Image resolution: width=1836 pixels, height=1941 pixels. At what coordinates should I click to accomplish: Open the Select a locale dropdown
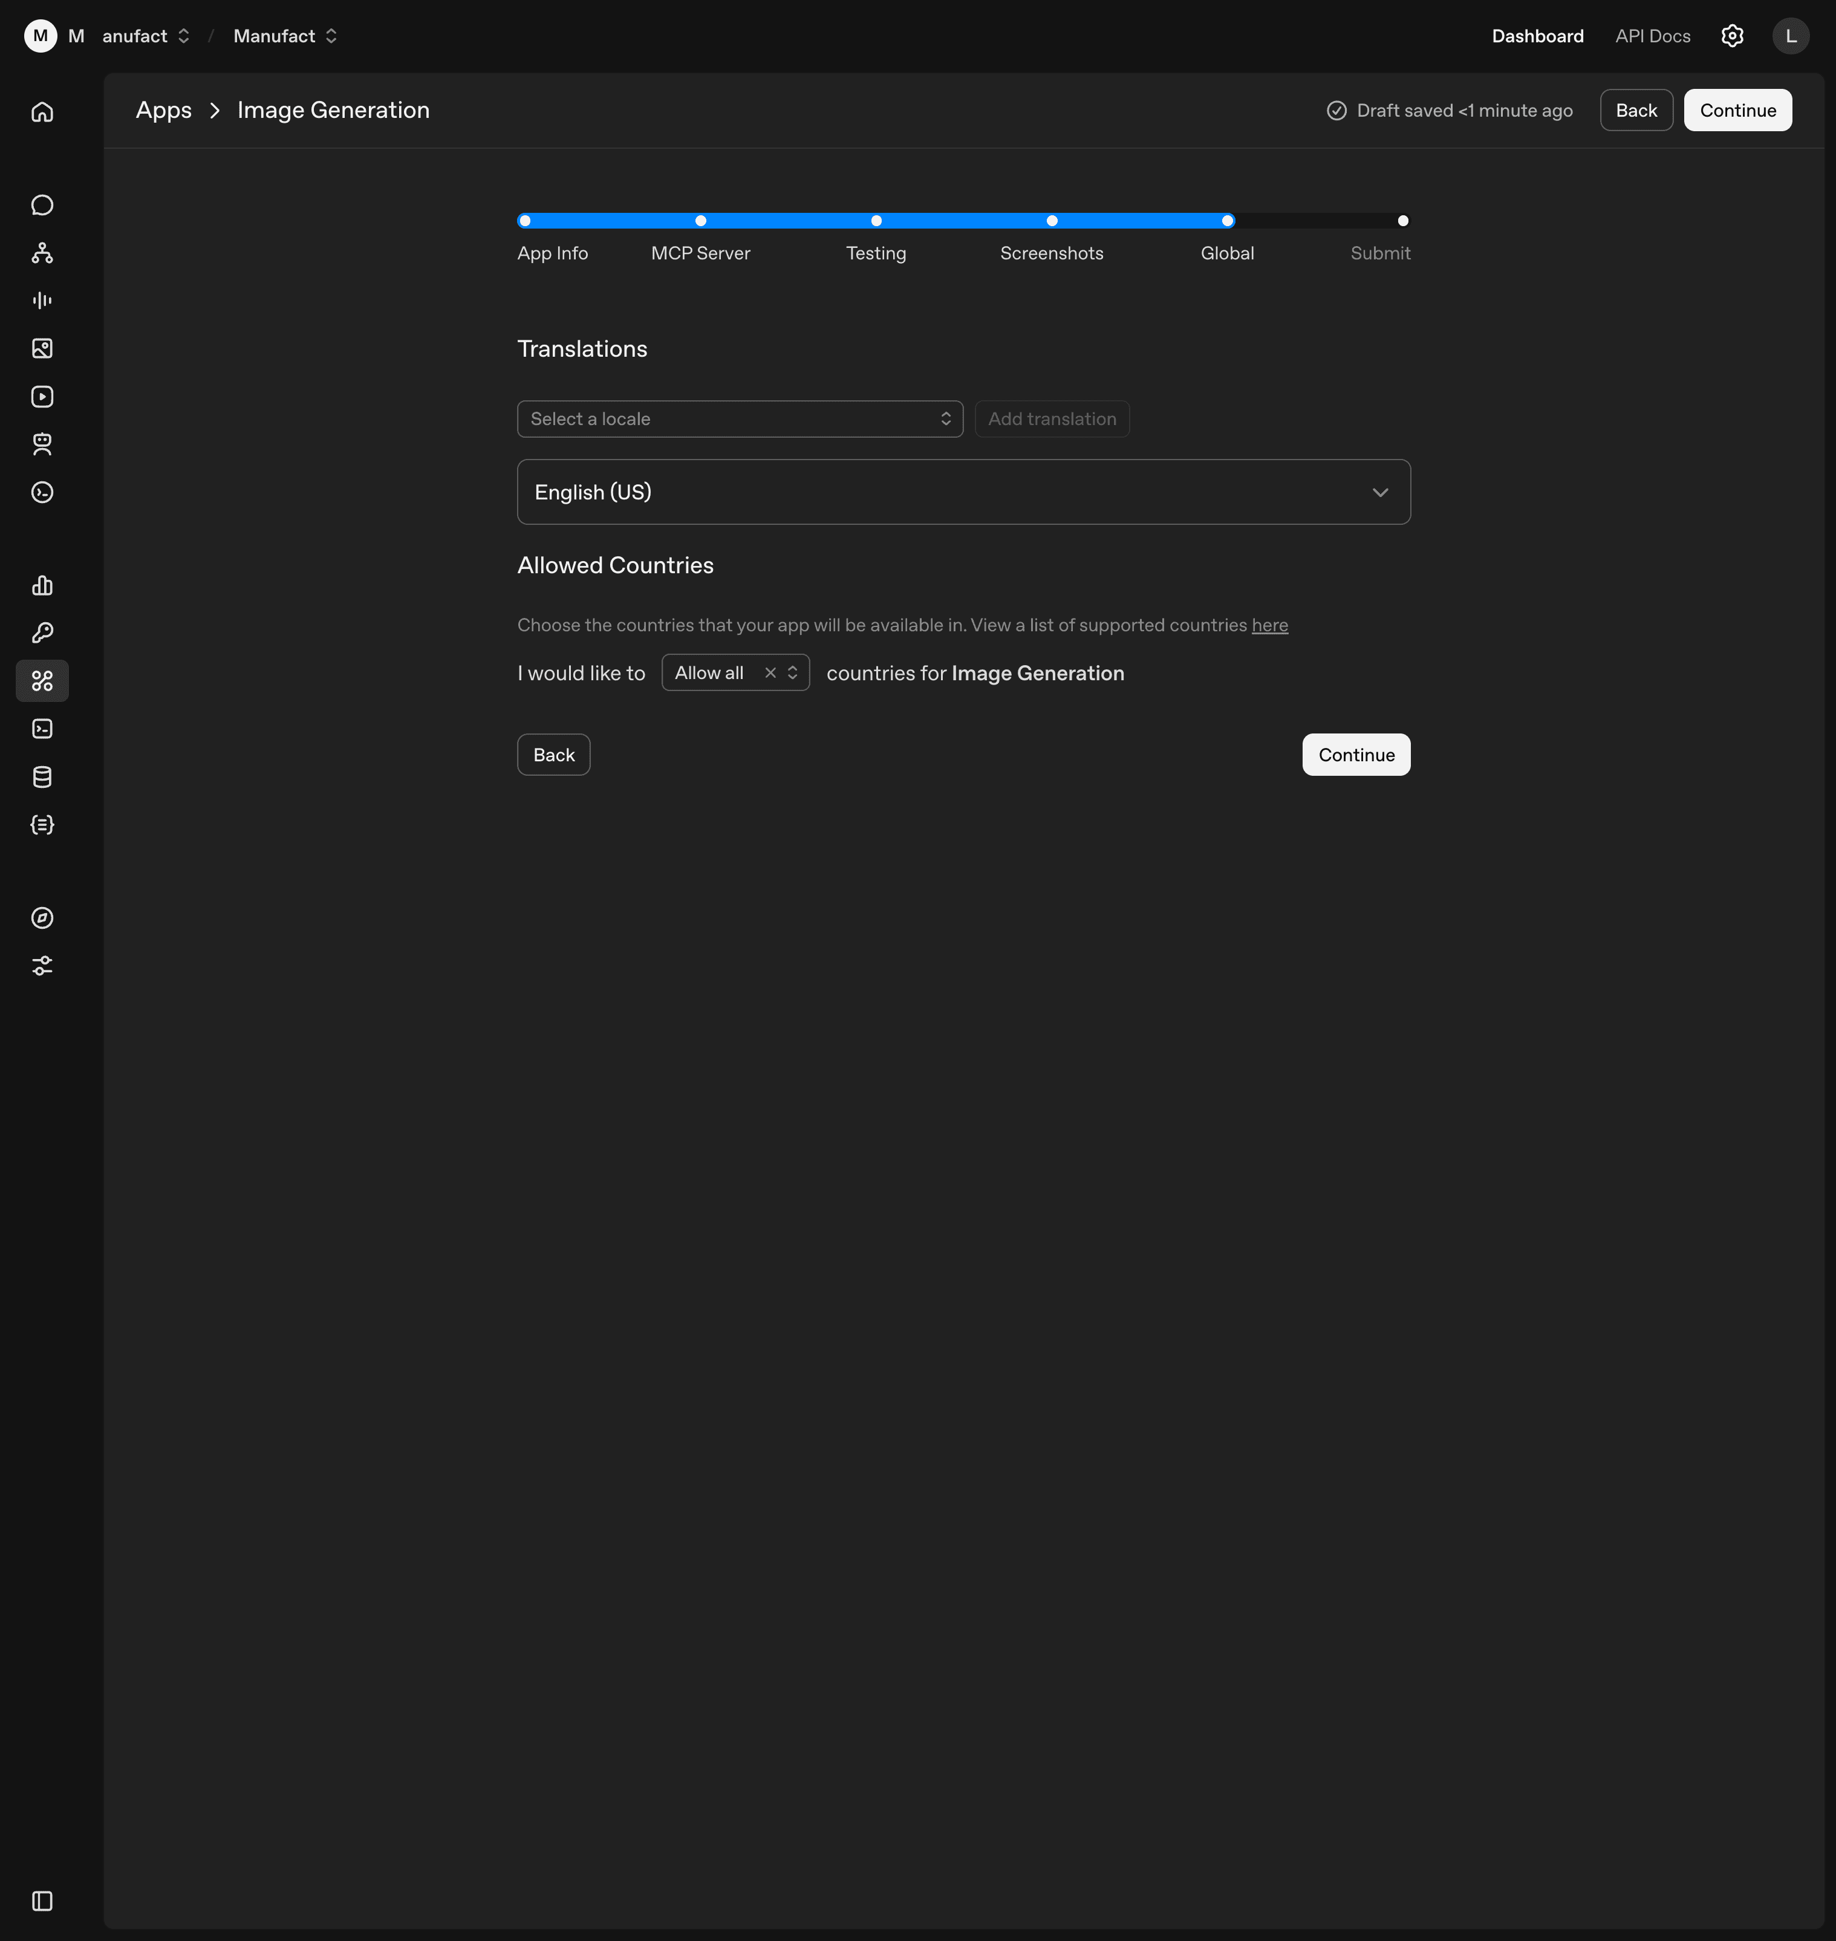[739, 418]
